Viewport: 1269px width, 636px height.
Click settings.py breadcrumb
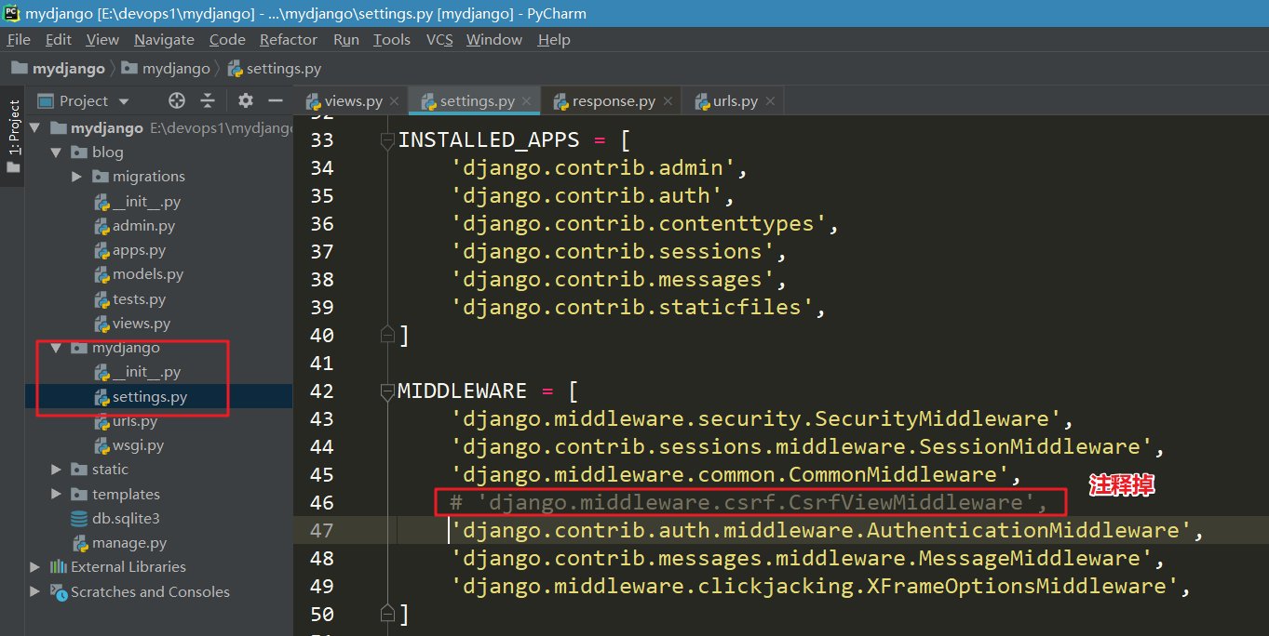click(x=275, y=68)
